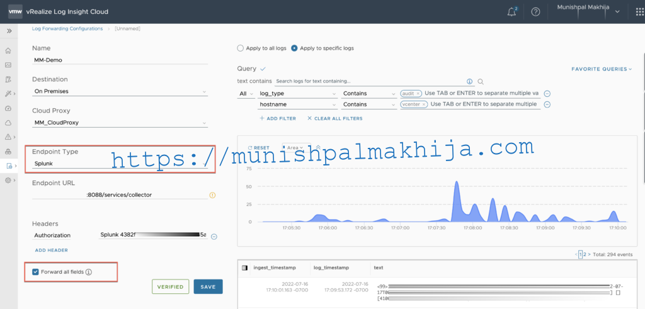Click the Name input field
The image size is (645, 309).
(x=120, y=60)
